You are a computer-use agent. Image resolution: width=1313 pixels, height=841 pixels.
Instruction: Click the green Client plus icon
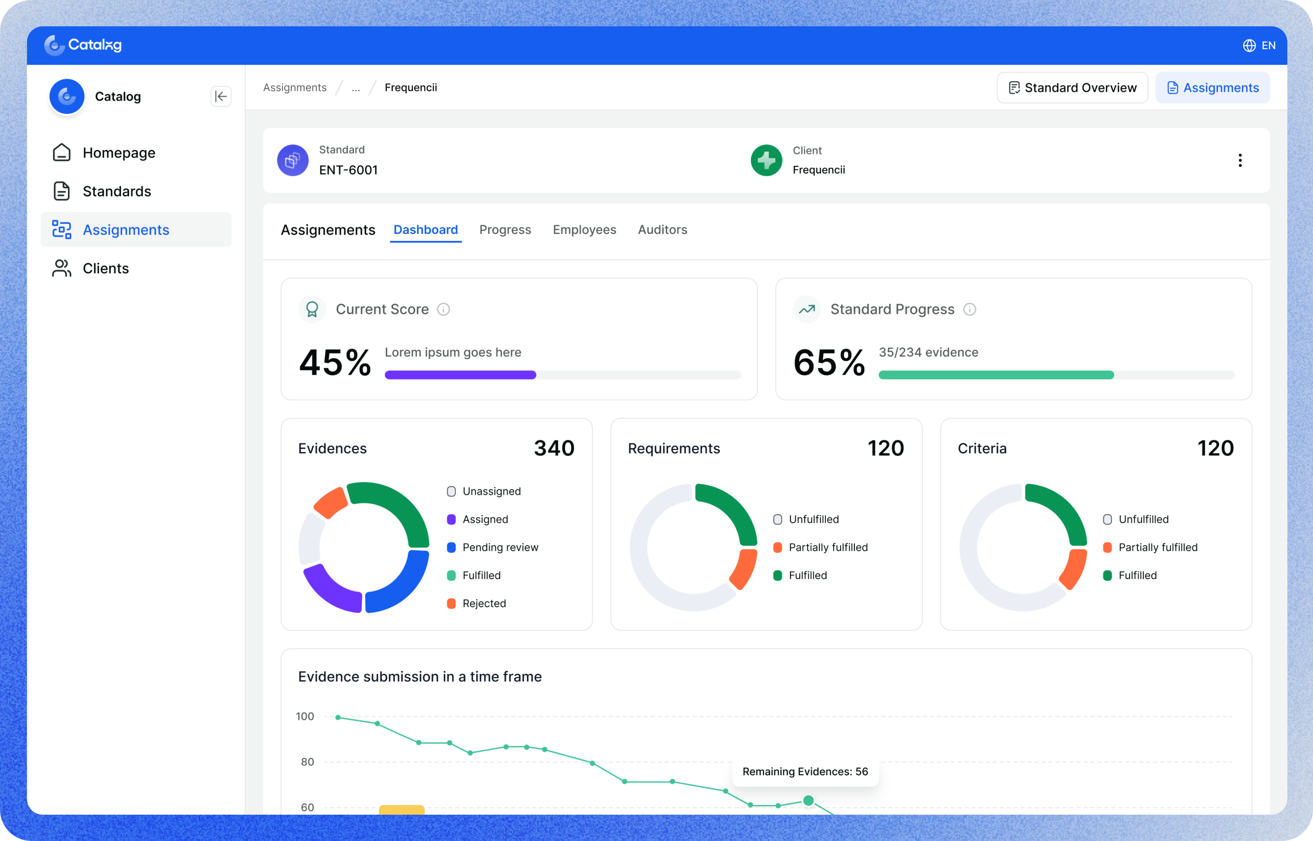pos(766,161)
